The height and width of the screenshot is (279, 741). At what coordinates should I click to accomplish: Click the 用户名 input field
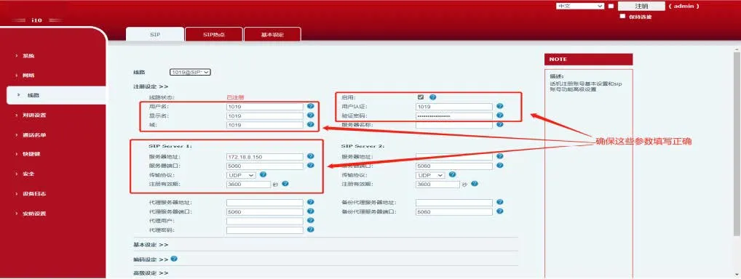pos(265,107)
